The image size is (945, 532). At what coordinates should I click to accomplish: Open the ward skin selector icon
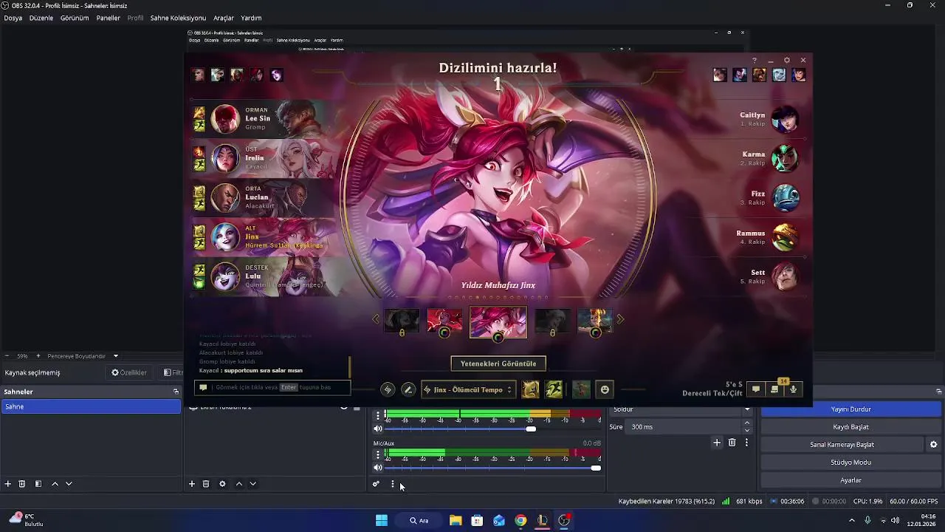coord(581,389)
